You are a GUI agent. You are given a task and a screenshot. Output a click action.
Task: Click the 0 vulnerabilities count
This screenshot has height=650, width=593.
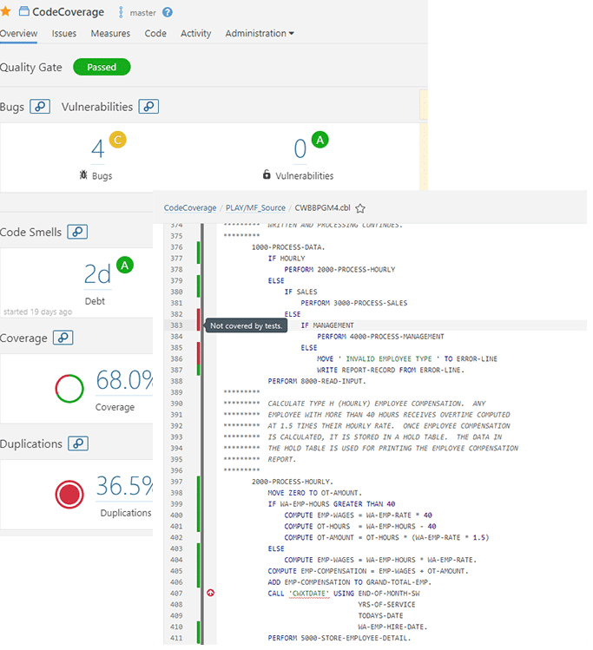point(300,149)
